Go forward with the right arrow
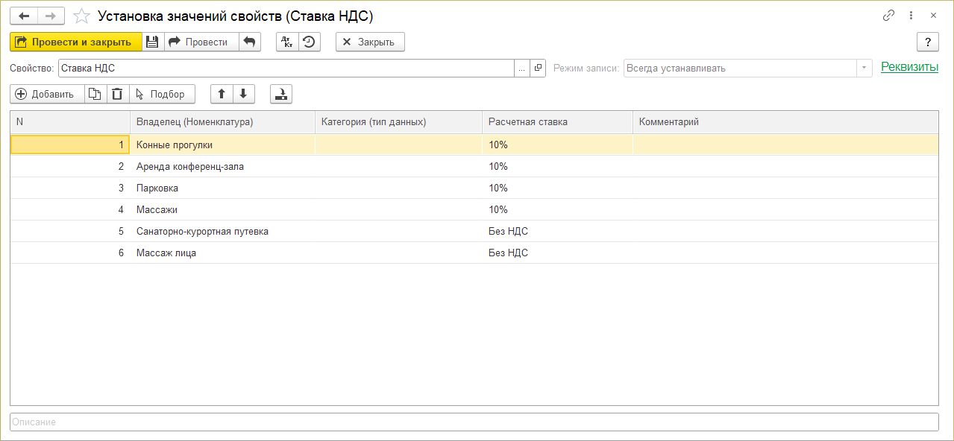Screen dimensions: 954x441 [x=51, y=16]
